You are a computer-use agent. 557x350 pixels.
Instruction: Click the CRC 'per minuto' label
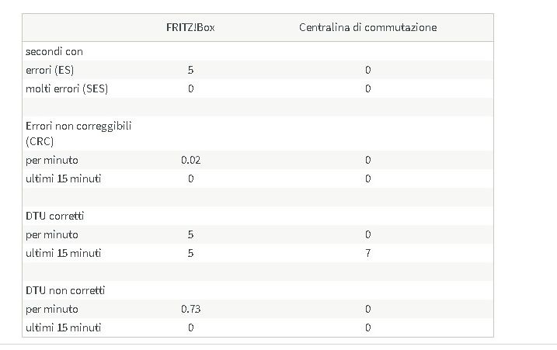point(52,160)
